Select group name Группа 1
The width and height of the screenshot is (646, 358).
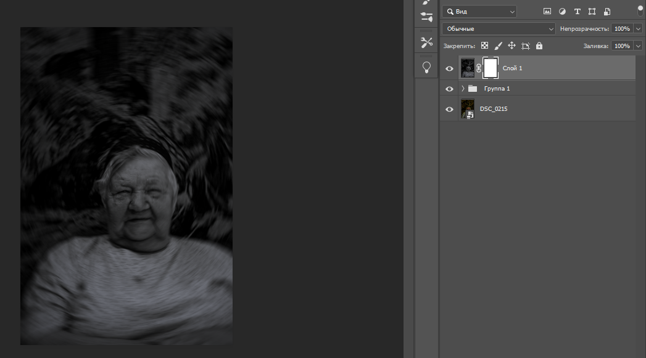coord(497,89)
